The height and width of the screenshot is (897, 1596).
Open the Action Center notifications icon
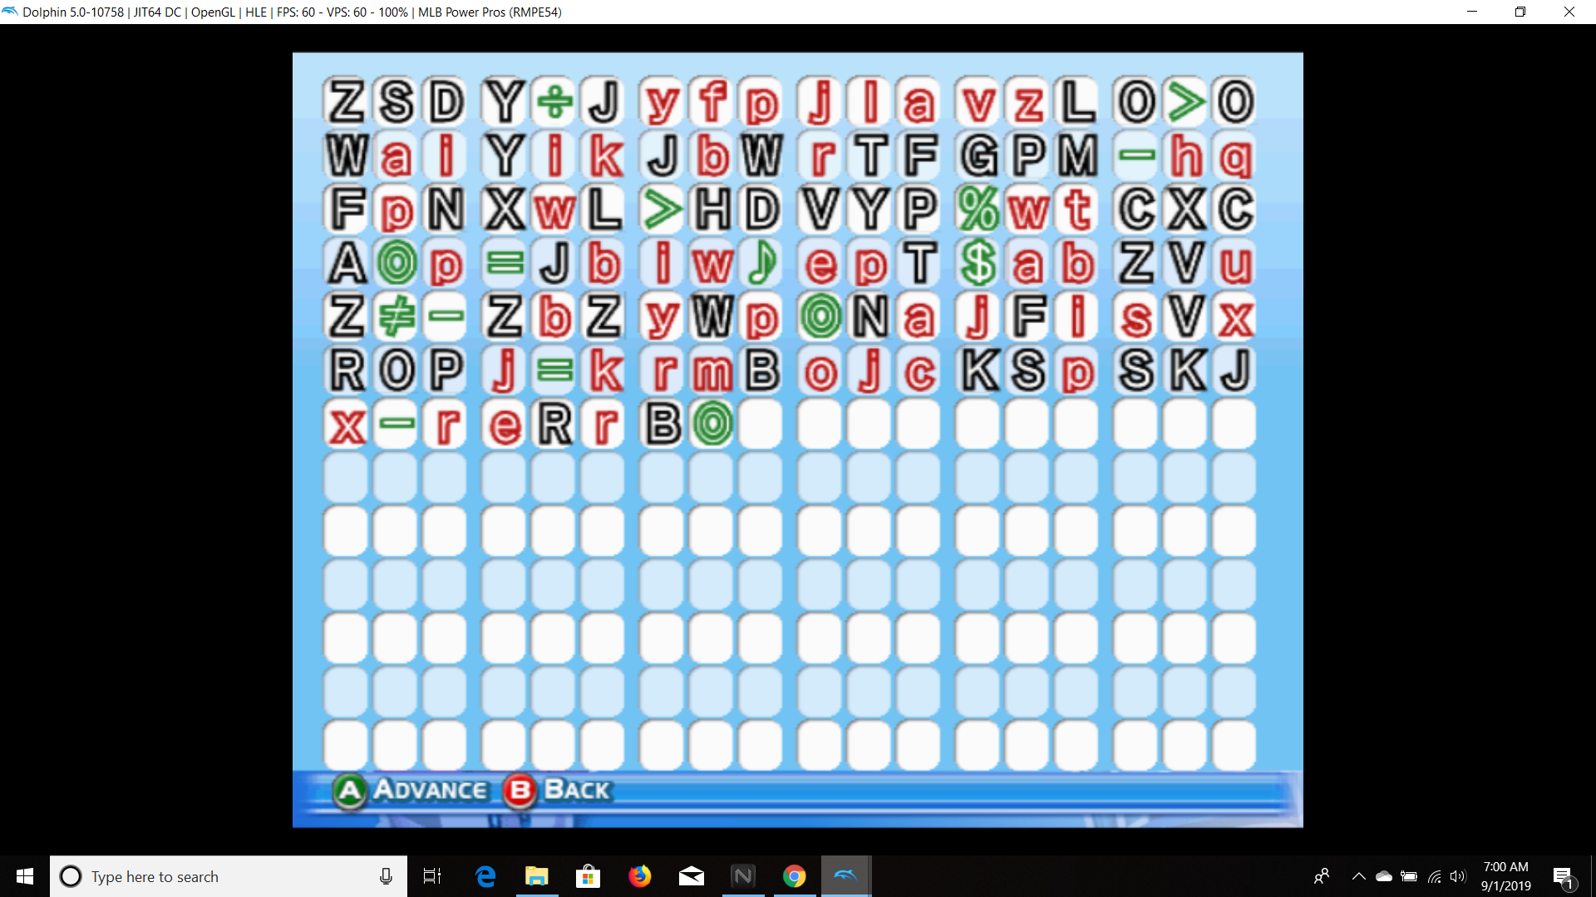tap(1564, 876)
